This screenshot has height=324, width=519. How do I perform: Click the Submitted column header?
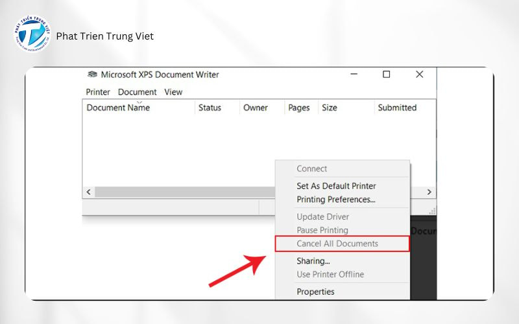coord(397,108)
